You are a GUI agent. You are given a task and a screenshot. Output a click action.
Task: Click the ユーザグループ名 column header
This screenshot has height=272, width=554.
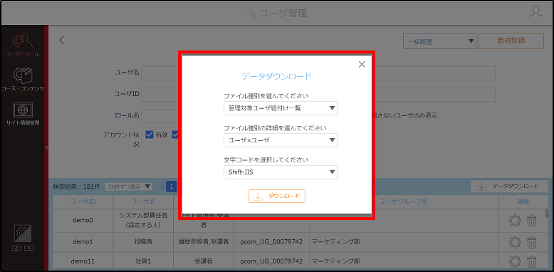[404, 202]
